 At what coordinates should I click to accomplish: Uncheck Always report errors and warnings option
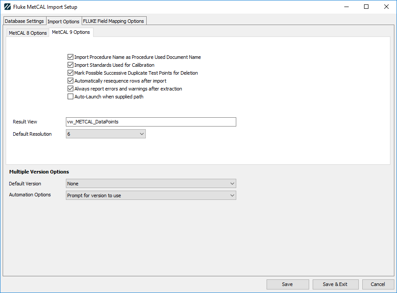click(70, 89)
